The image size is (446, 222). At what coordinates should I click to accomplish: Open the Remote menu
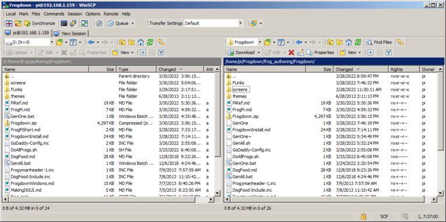111,13
